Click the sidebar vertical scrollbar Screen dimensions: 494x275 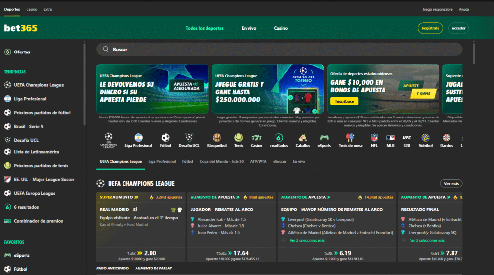(84, 84)
